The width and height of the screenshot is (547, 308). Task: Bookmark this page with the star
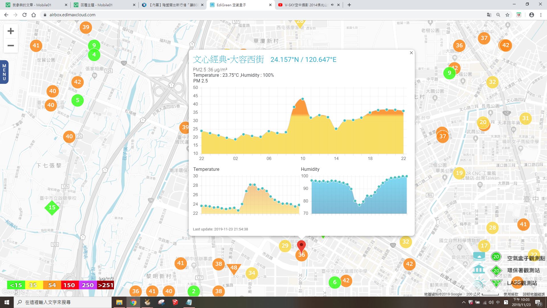(507, 15)
